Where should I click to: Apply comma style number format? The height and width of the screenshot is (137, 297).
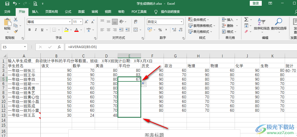[x=166, y=30]
